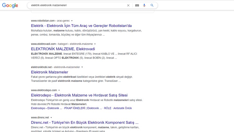234x132 pixels.
Task: Expand dropdown arrow next to elektrovadi.com URL
Action: click(95, 44)
